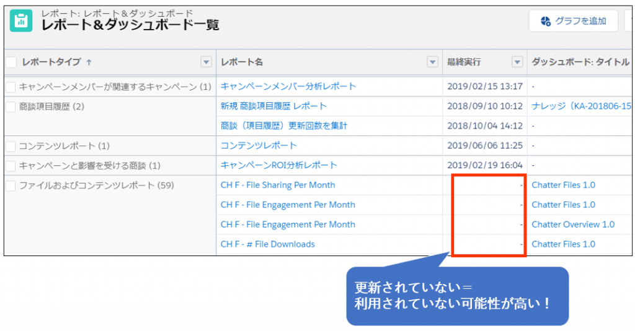Click the date 2019/02/19 16:04

tap(485, 165)
